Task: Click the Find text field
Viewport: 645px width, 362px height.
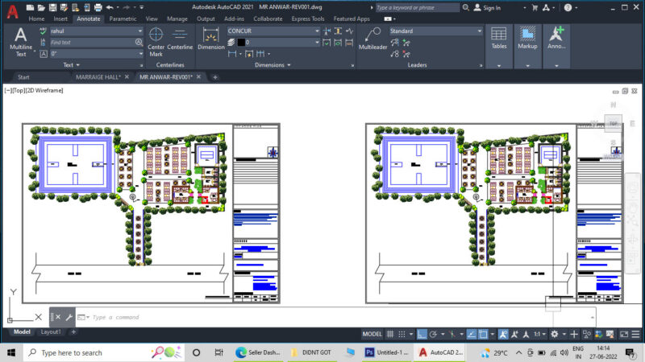Action: point(92,43)
